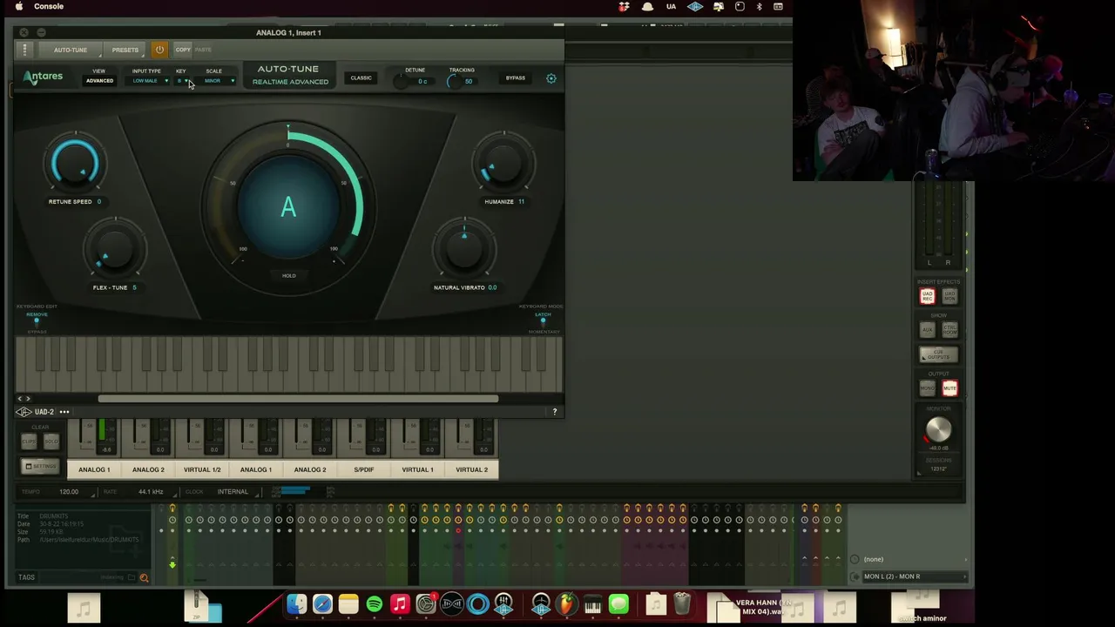Screen dimensions: 1115x627
Task: Open Messages from the Dock
Action: (618, 603)
